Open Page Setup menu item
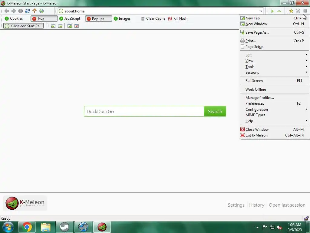The height and width of the screenshot is (233, 310). point(274,46)
